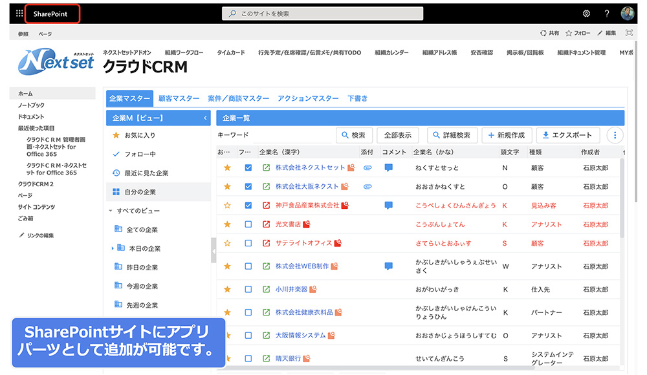Viewport: 647px width, 375px height.
Task: Click the focus mode icon beside 編集
Action: pyautogui.click(x=629, y=33)
